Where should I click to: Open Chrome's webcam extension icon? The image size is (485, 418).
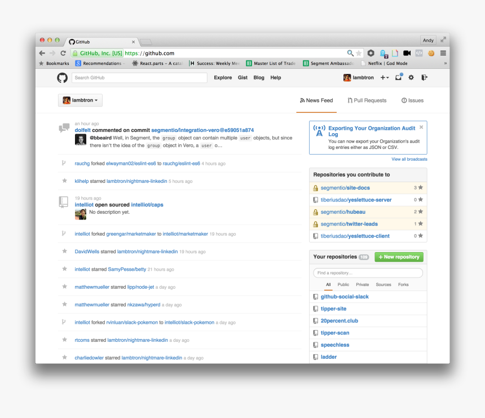(x=407, y=52)
